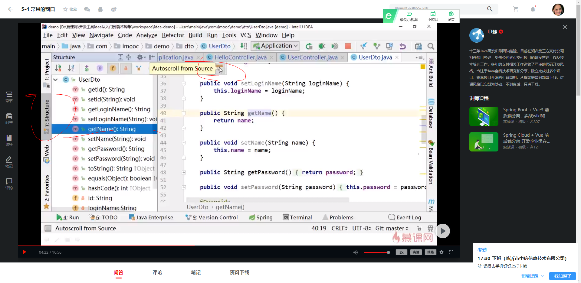
Task: Open the UTF-8 encoding dropdown
Action: click(x=362, y=228)
